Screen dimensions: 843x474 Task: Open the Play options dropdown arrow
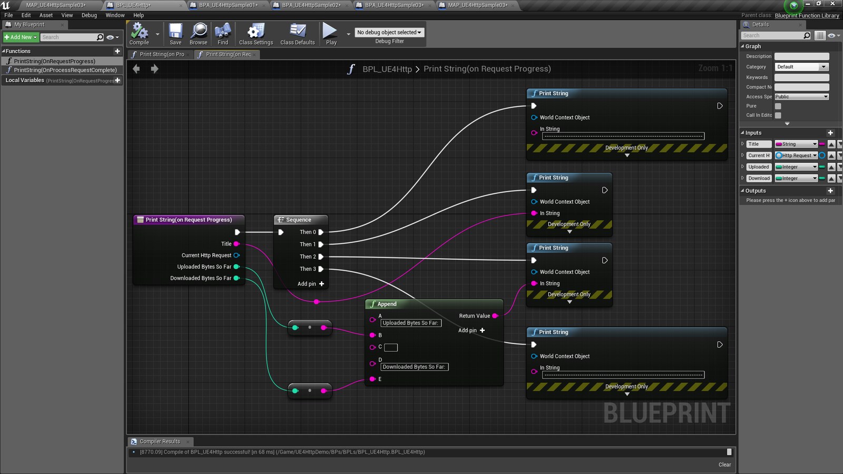348,34
